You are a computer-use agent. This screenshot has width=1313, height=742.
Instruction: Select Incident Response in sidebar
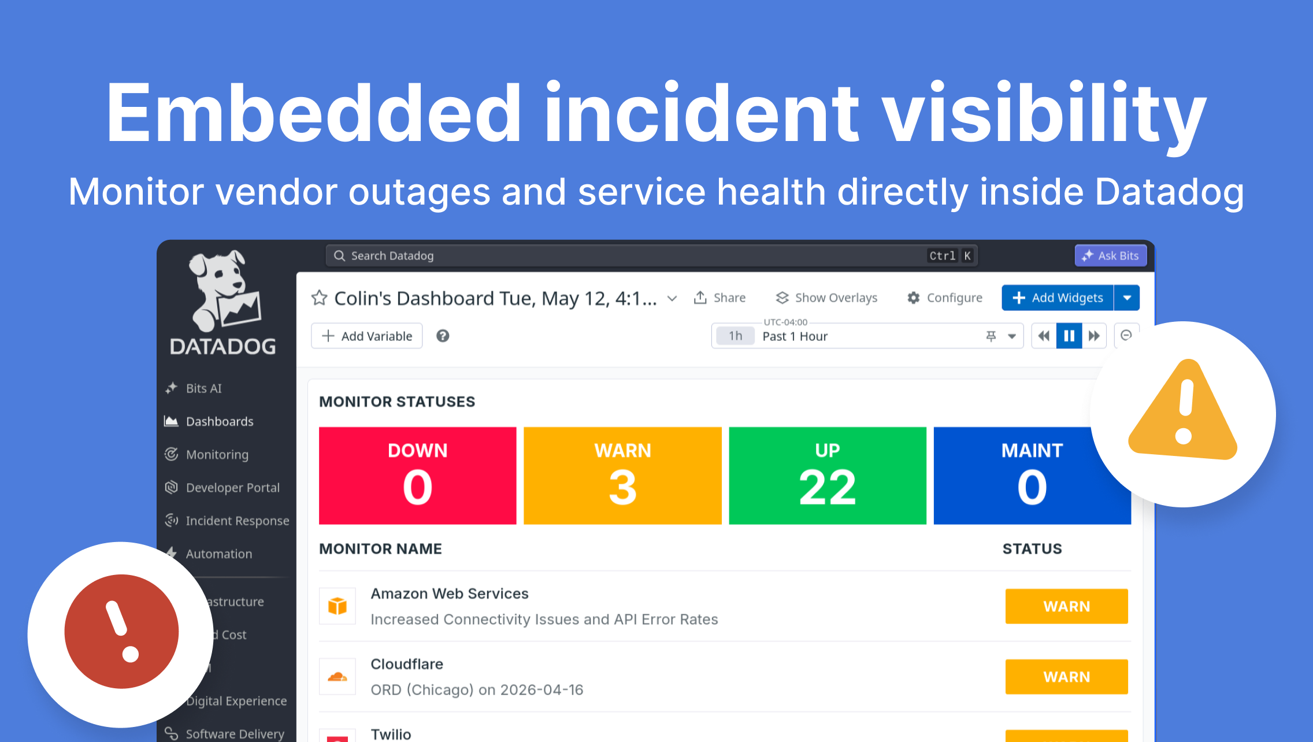(237, 521)
